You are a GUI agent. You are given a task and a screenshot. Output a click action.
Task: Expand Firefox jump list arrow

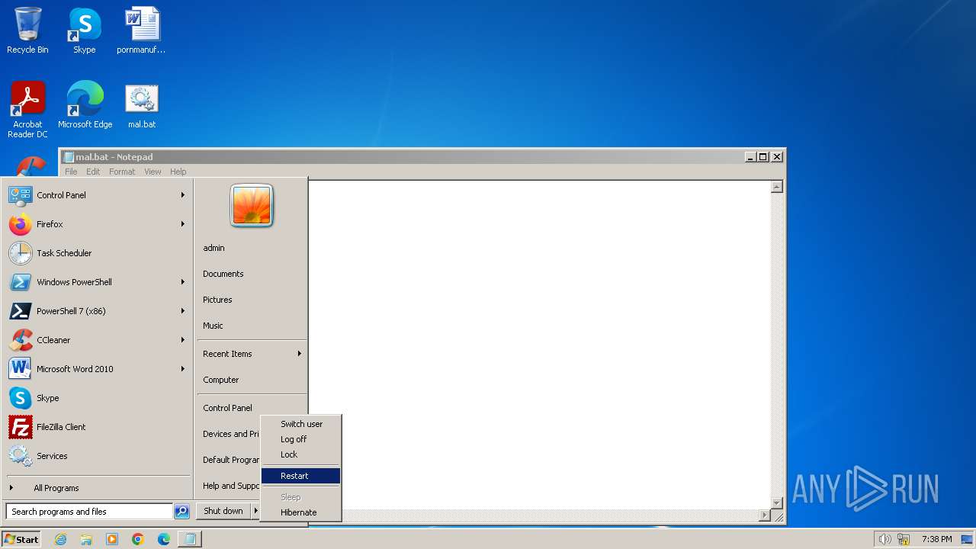point(183,224)
